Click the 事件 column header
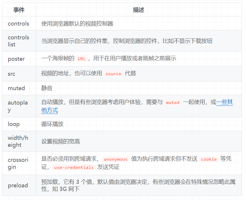The image size is (246, 200). click(x=18, y=10)
